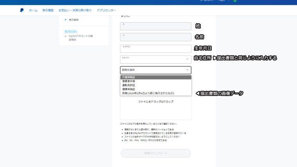Go to 取引履歴 in the navigation bar
This screenshot has height=167, width=297.
pyautogui.click(x=48, y=10)
